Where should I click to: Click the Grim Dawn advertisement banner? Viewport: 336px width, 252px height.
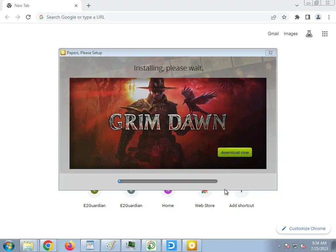168,123
